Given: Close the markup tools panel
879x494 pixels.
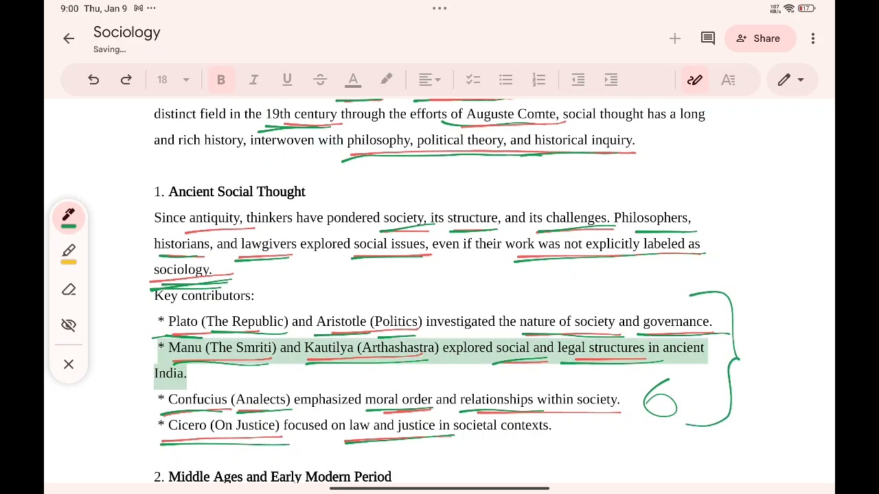Looking at the screenshot, I should [69, 364].
